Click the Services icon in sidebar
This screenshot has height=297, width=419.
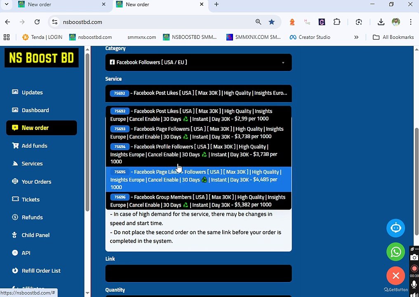pyautogui.click(x=15, y=163)
